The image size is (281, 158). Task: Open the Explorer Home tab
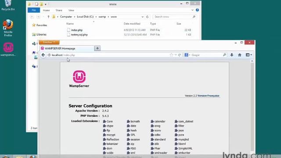pos(46,11)
